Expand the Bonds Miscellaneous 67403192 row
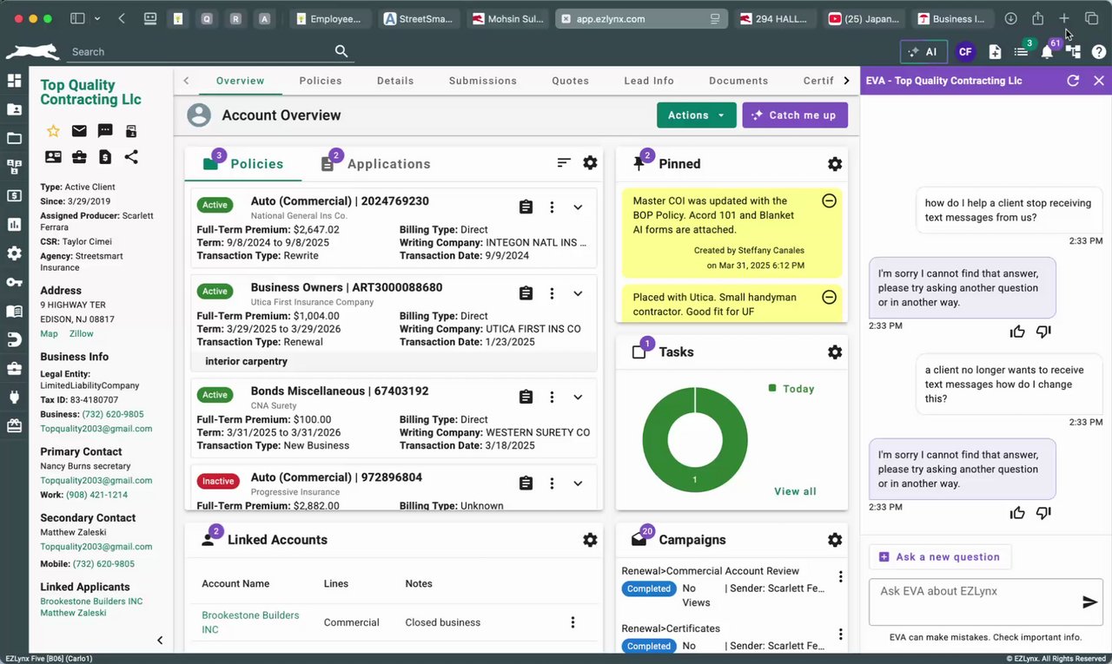 (x=578, y=397)
